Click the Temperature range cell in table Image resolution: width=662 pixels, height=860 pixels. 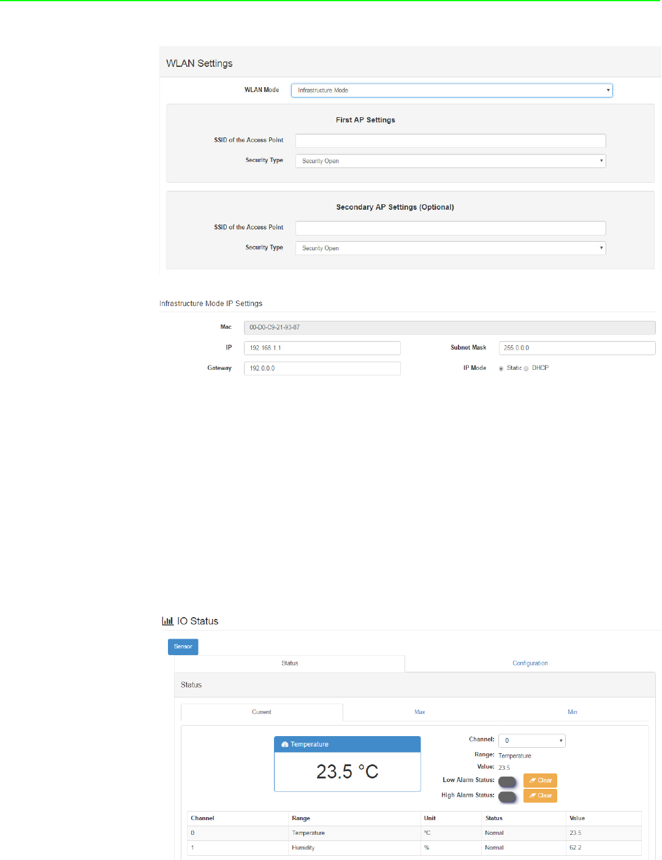[308, 833]
